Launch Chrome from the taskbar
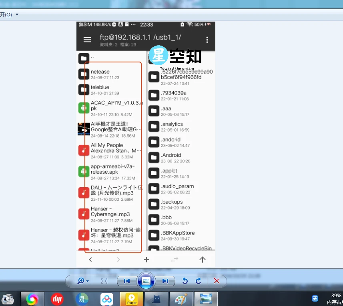The height and width of the screenshot is (306, 343). tap(32, 299)
